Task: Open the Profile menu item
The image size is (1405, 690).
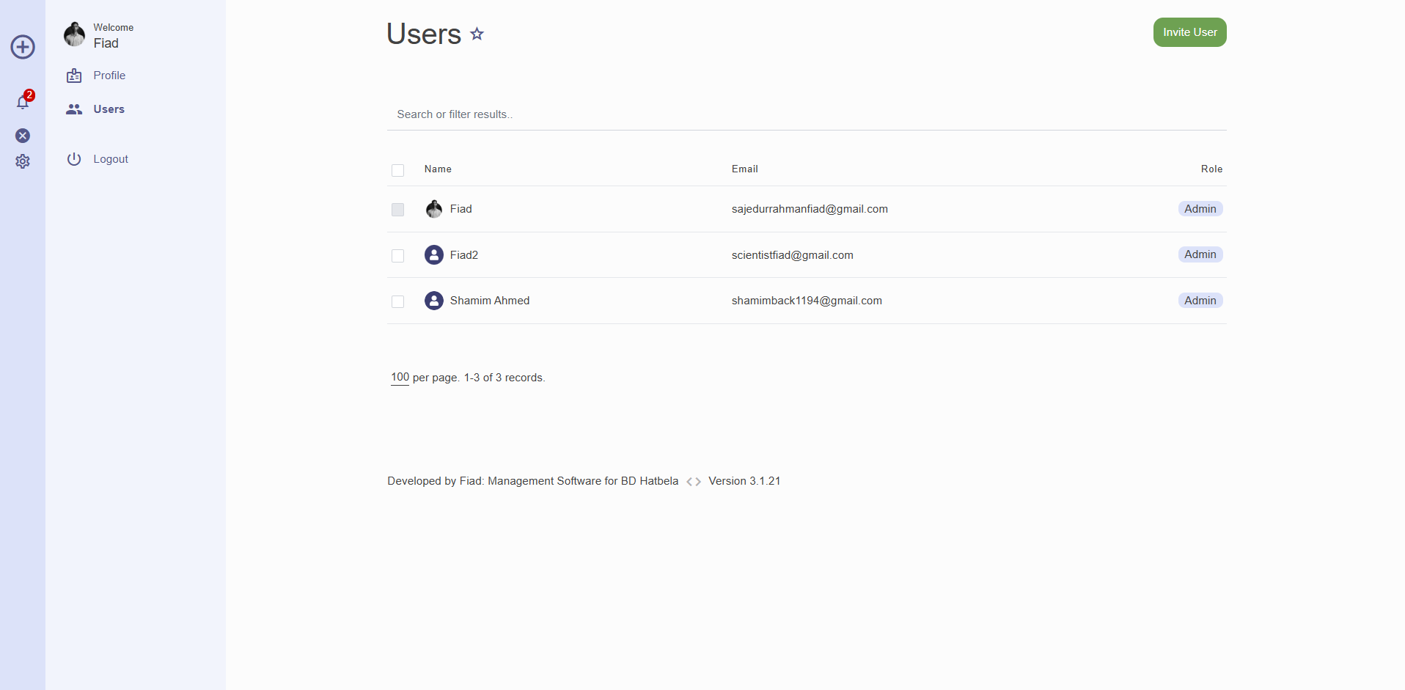Action: tap(109, 76)
